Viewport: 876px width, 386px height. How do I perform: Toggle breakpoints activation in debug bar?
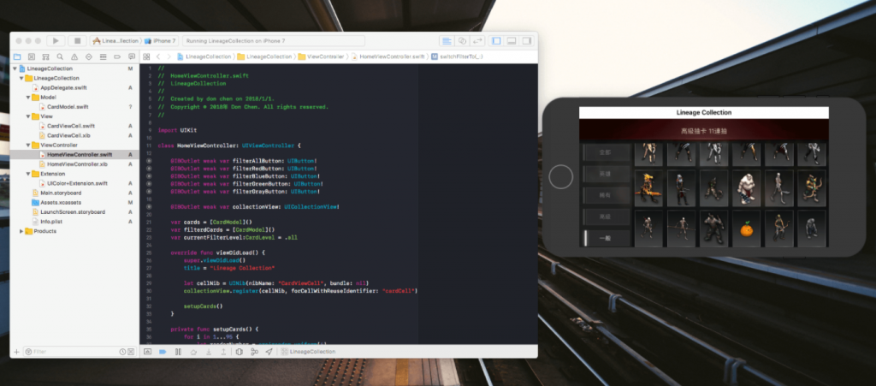click(163, 352)
